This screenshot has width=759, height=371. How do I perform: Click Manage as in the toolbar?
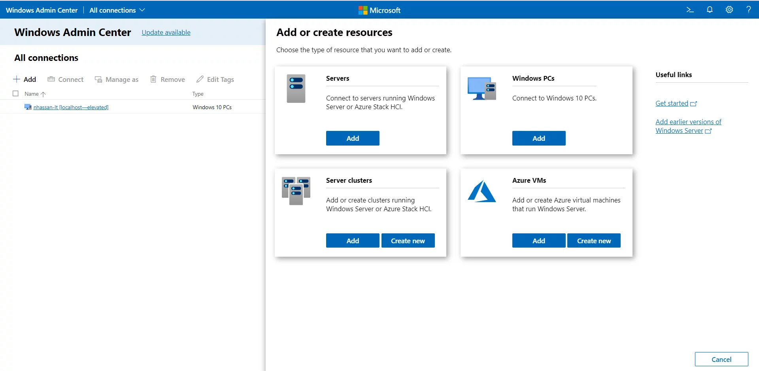coord(117,79)
